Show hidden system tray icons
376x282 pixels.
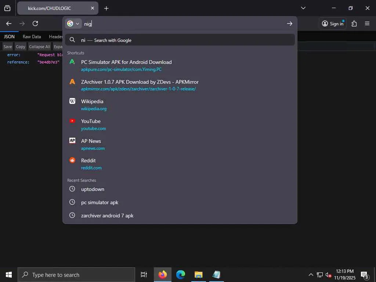pos(311,275)
